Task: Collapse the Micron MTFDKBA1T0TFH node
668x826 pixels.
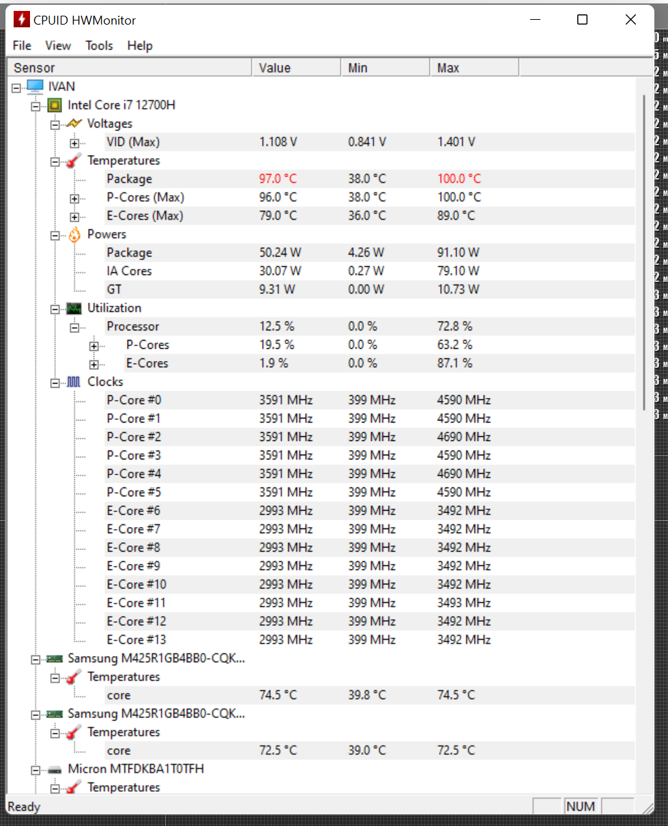Action: coord(35,770)
